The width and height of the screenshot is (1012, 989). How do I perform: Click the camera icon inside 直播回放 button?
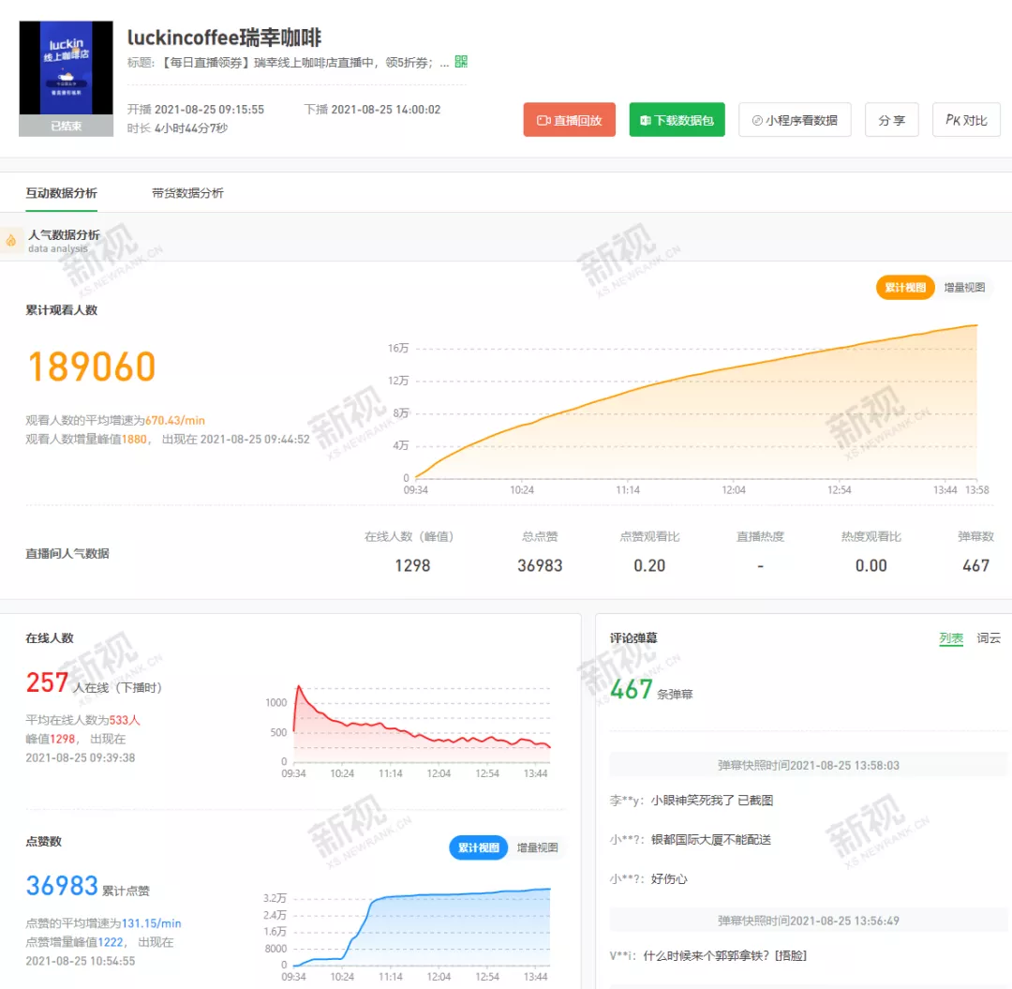pyautogui.click(x=544, y=119)
